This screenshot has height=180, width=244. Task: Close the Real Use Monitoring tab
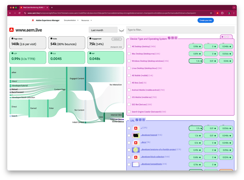pyautogui.click(x=47, y=7)
